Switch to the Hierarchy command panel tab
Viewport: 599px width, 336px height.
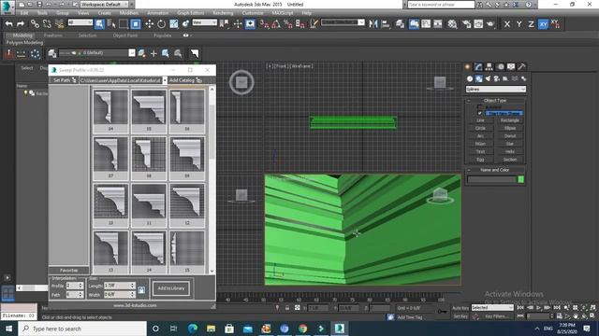tap(489, 66)
